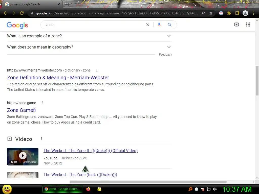
Task: Click the 10:37 AM taskbar clock
Action: point(237,189)
